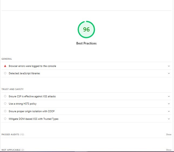Click the Passed Audits (12) heading
The height and width of the screenshot is (152, 174).
click(13, 134)
